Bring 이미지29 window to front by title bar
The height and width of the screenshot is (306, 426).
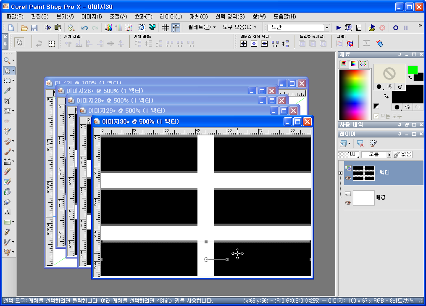174,111
